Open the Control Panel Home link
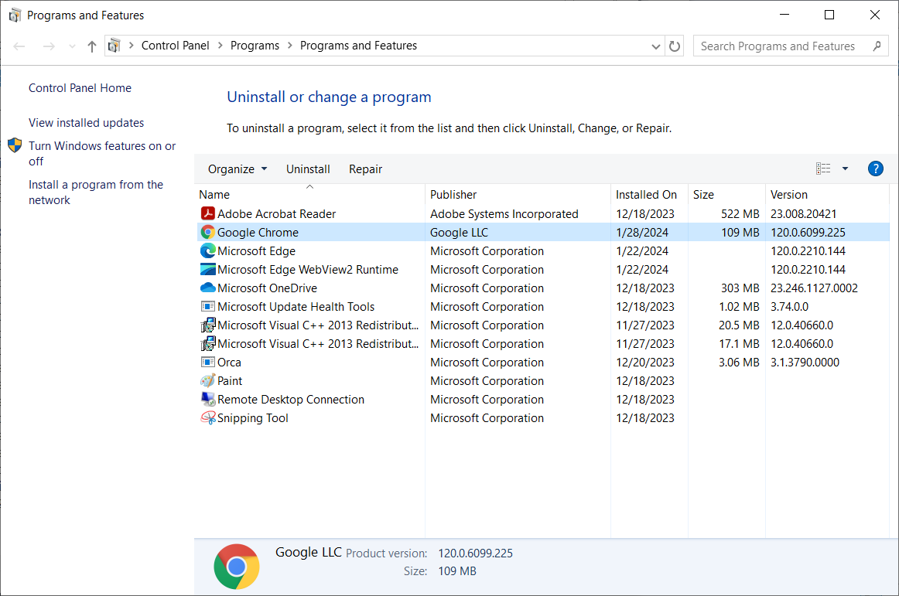 coord(80,87)
